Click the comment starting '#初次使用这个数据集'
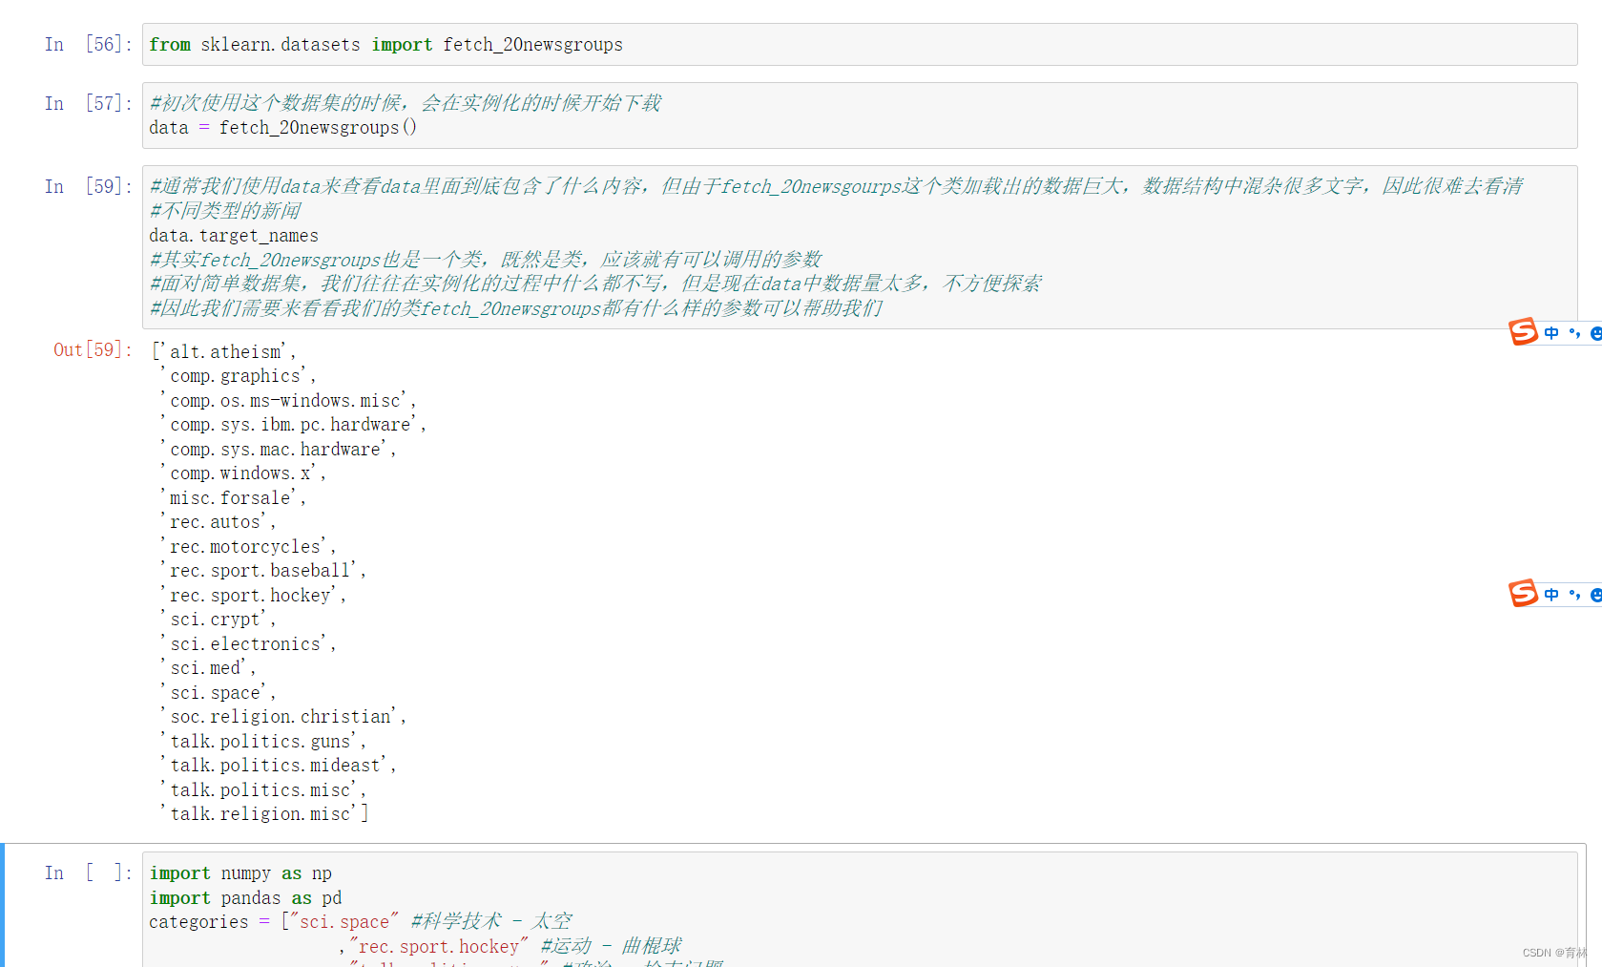The height and width of the screenshot is (967, 1602). pos(406,103)
